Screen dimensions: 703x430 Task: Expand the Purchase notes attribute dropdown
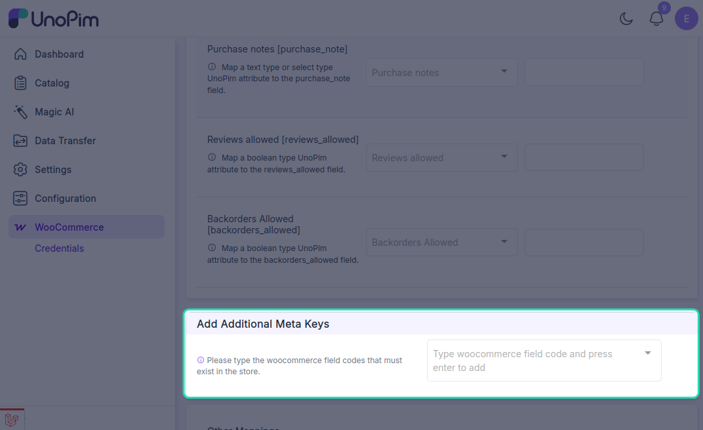(441, 72)
